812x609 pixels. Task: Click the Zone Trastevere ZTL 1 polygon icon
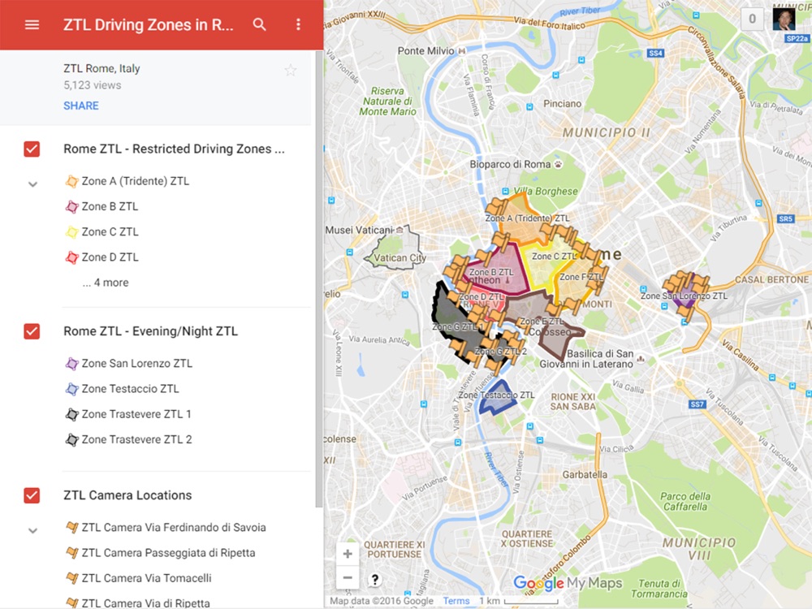coord(72,414)
